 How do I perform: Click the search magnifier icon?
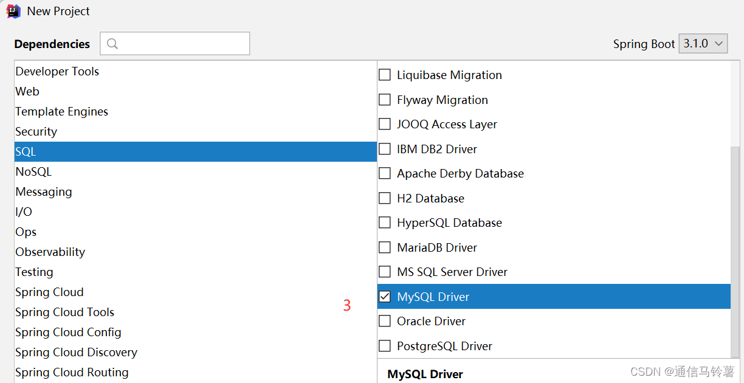tap(112, 44)
